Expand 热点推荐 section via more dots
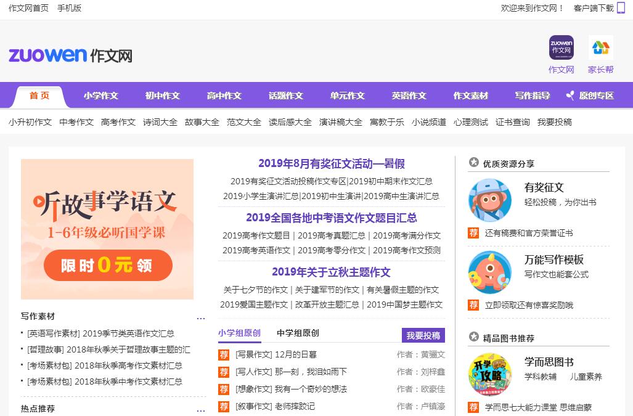633x416 pixels. click(200, 409)
